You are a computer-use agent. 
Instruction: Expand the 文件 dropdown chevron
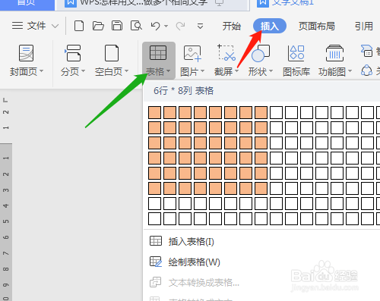point(55,26)
